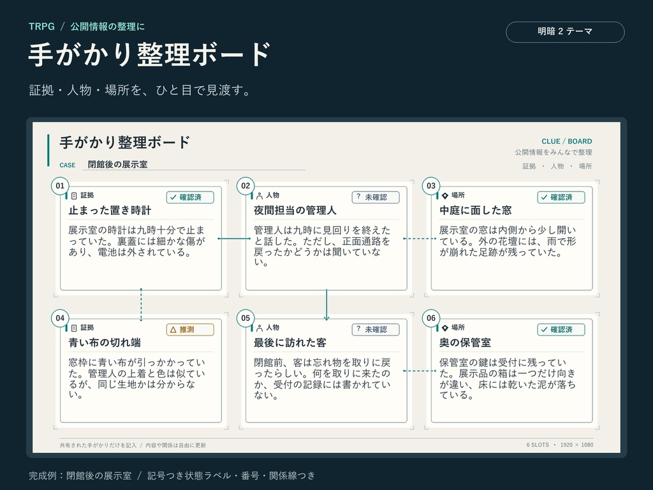
Task: Click the dotted connector between cards 05 and 06
Action: tap(420, 371)
